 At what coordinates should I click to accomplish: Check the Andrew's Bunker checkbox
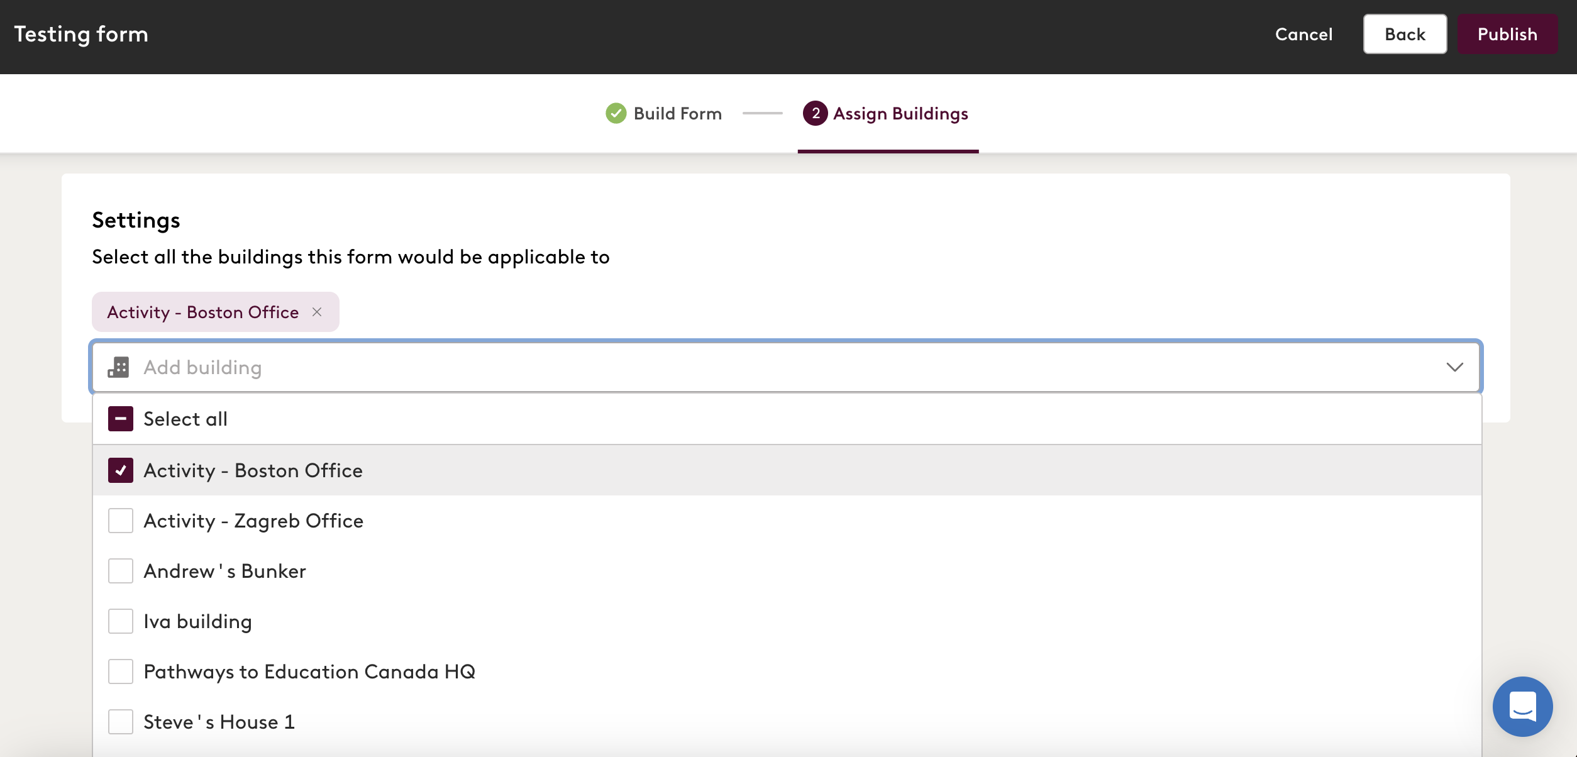pos(121,571)
